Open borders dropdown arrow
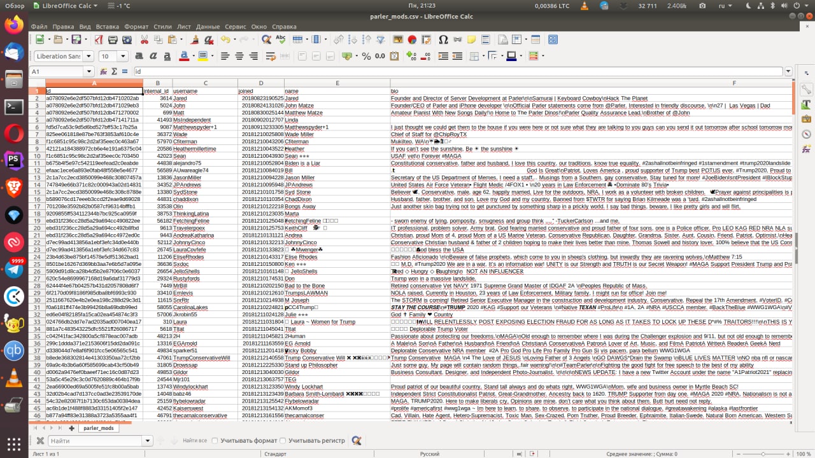Viewport: 815px width, 458px height. coord(483,56)
